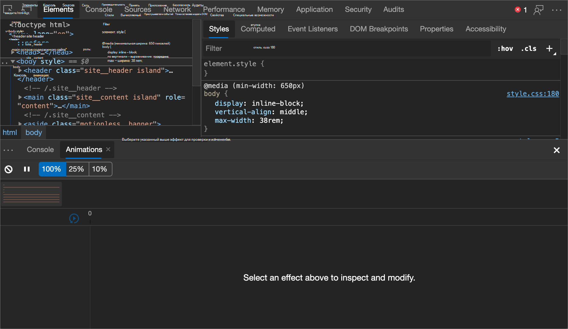Switch to the Computed tab
568x329 pixels.
(258, 29)
